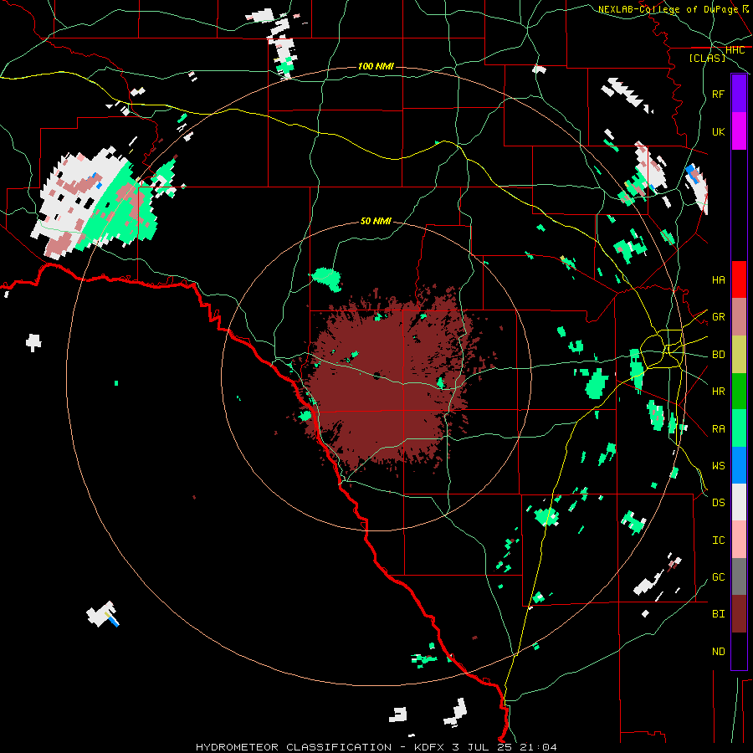
Task: Click the large white-and-green storm cell in the northwest
Action: click(96, 204)
